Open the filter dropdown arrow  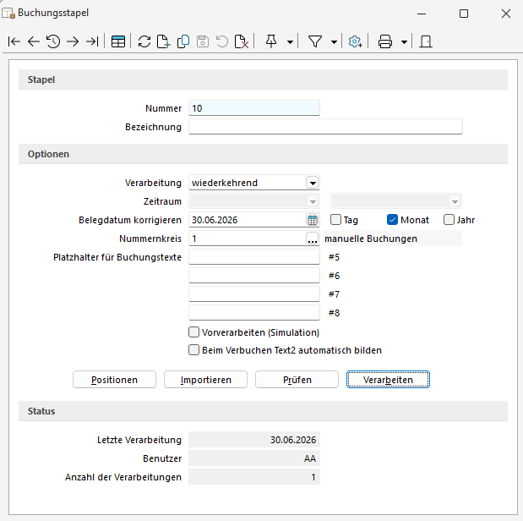click(334, 42)
